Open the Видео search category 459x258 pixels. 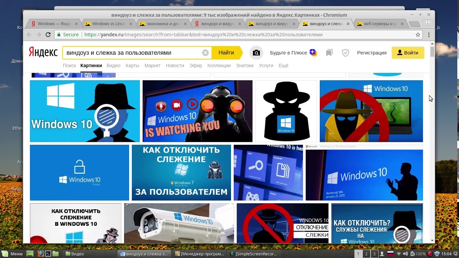(x=113, y=66)
